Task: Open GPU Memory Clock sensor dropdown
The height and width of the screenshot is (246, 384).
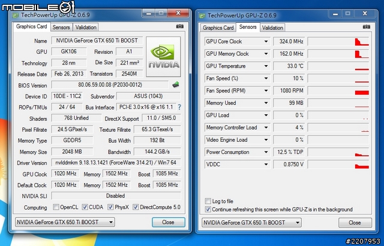Action: click(x=266, y=54)
